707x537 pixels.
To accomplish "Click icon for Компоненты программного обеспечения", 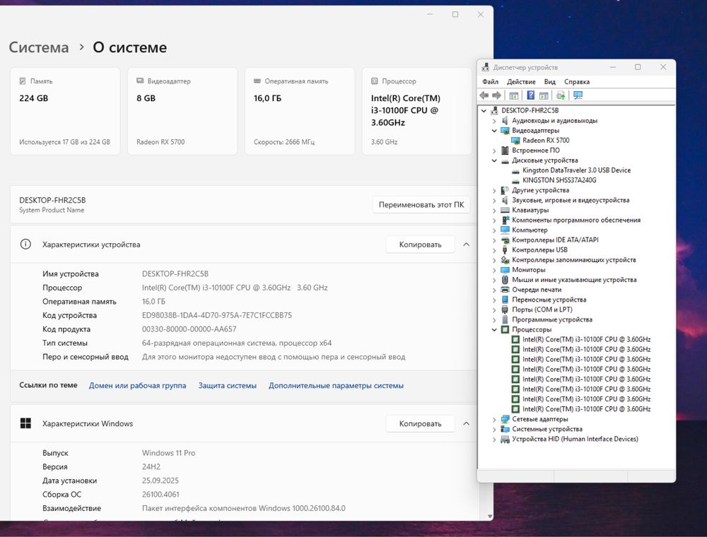I will (505, 220).
